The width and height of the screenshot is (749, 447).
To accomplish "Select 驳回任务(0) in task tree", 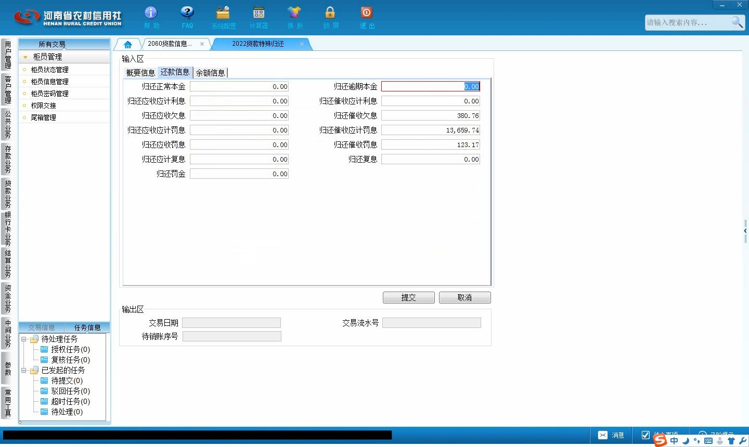I will click(x=70, y=391).
